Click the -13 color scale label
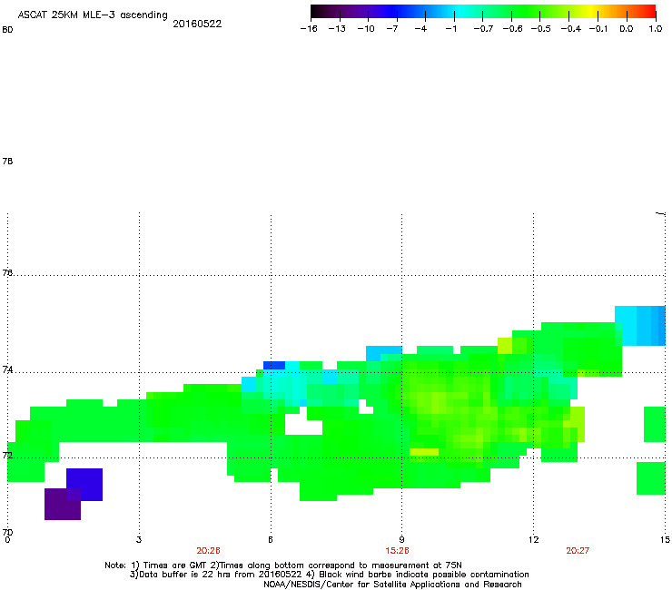The image size is (672, 590). point(337,29)
